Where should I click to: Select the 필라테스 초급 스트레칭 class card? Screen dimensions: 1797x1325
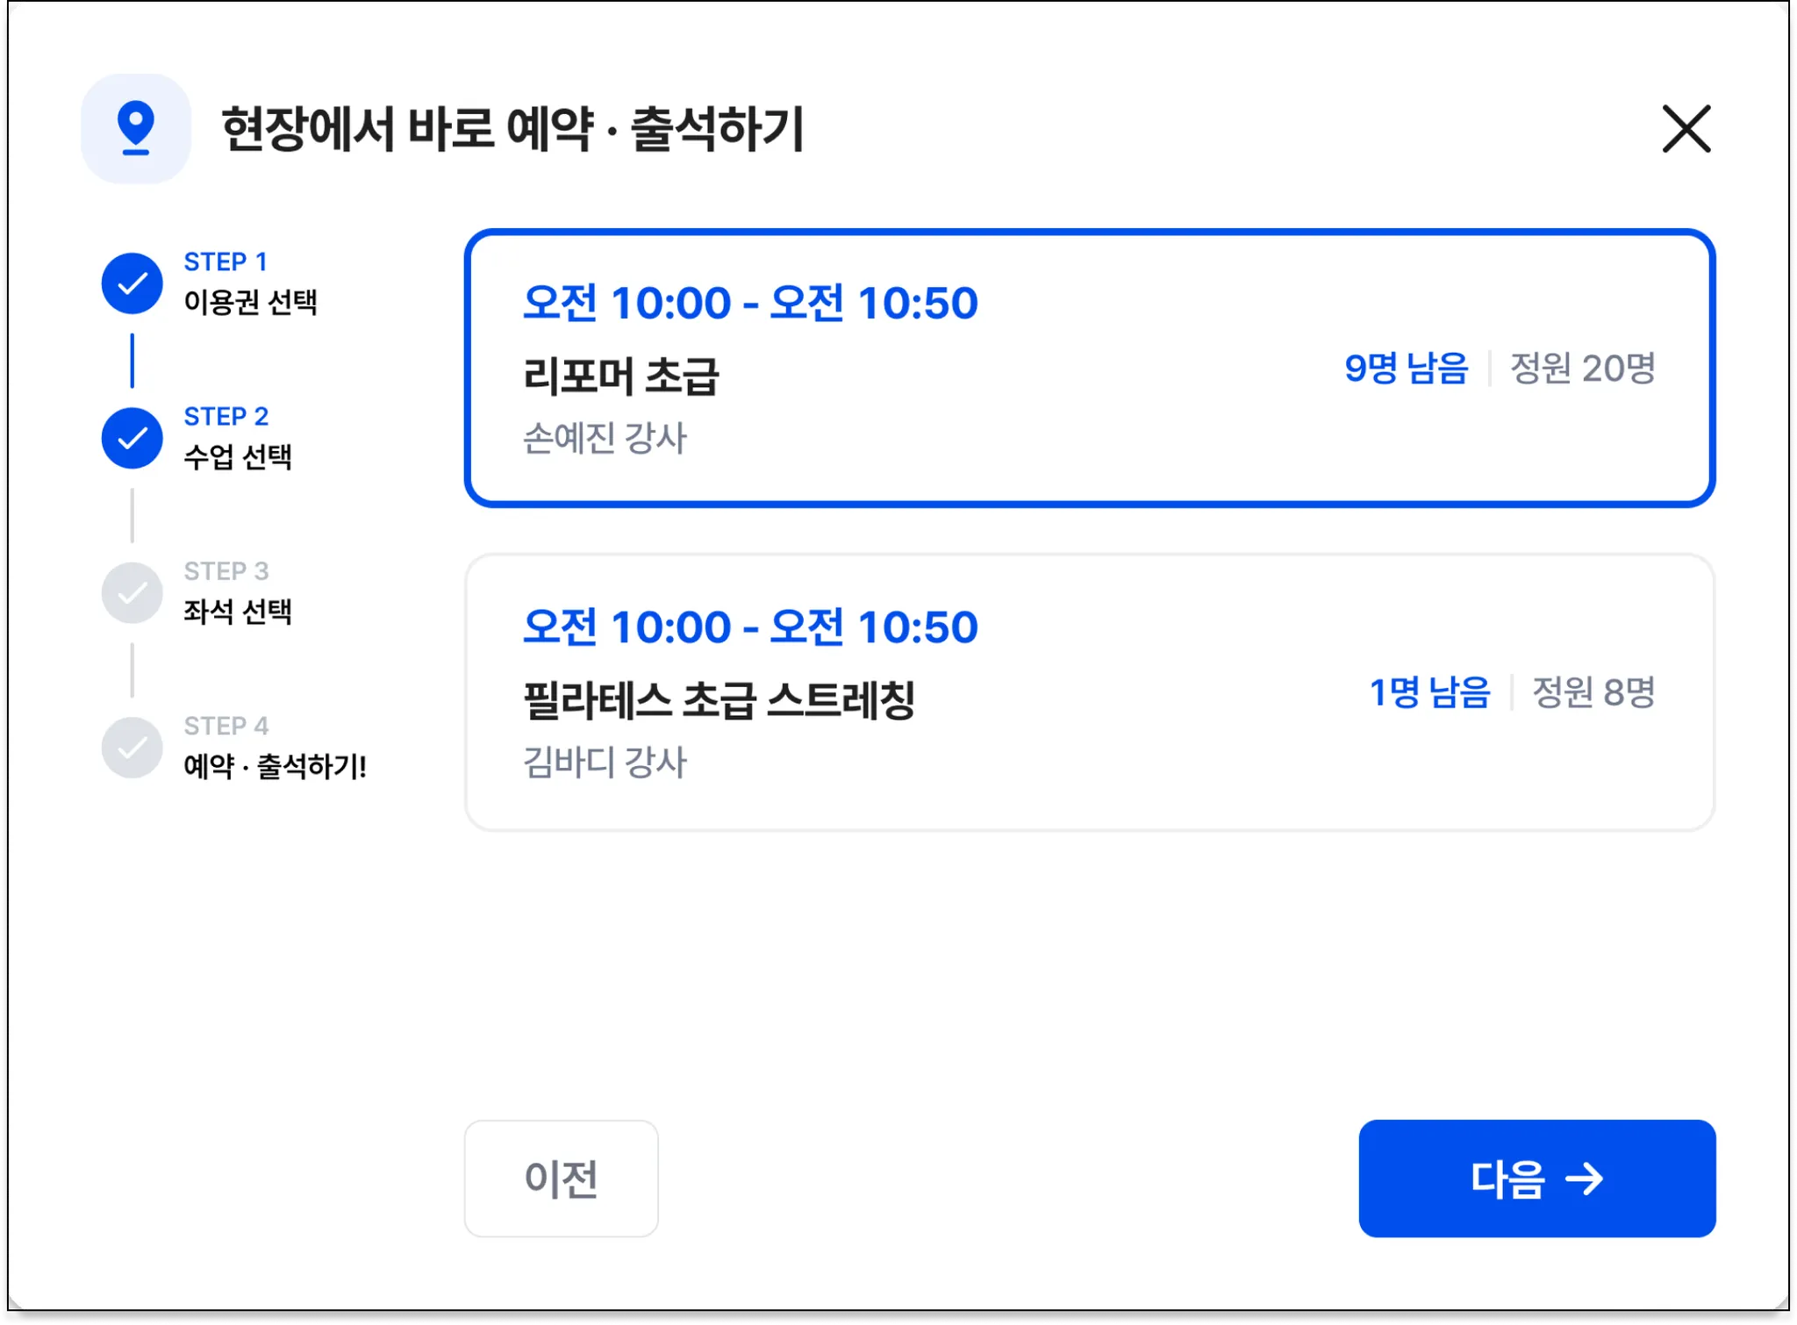pos(1089,692)
